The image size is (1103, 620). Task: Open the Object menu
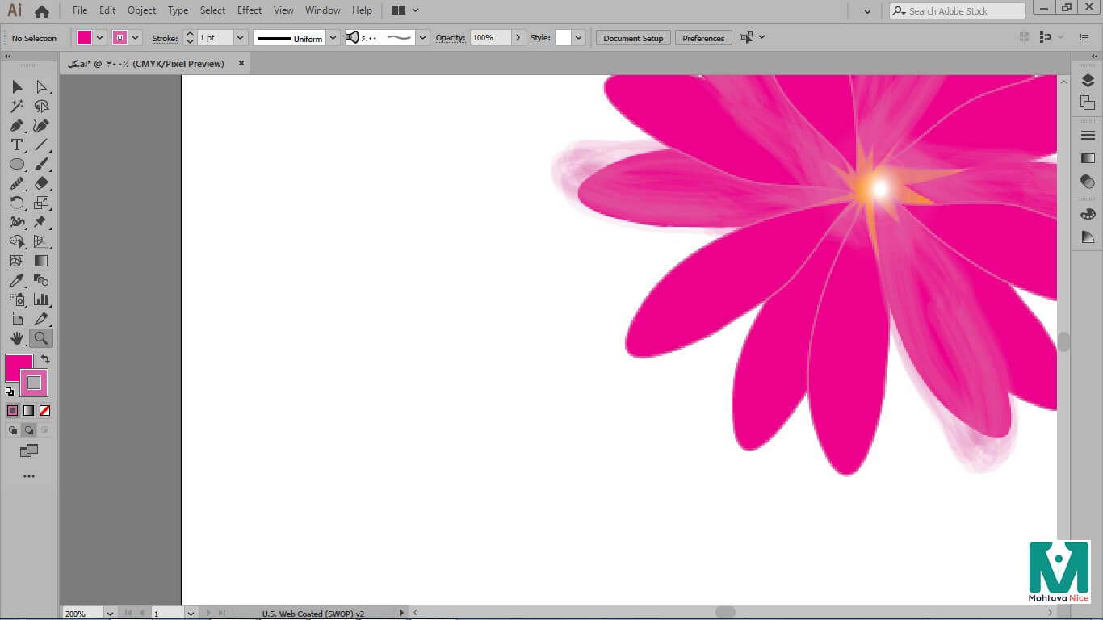(x=142, y=10)
